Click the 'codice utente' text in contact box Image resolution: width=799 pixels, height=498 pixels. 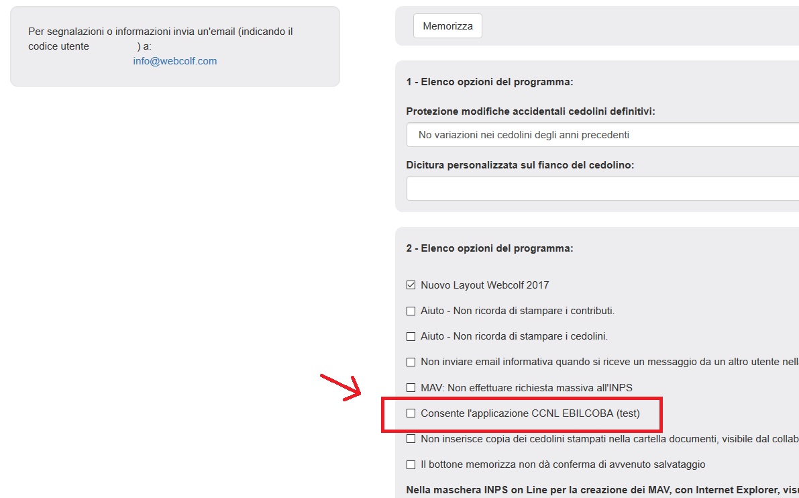coord(59,46)
